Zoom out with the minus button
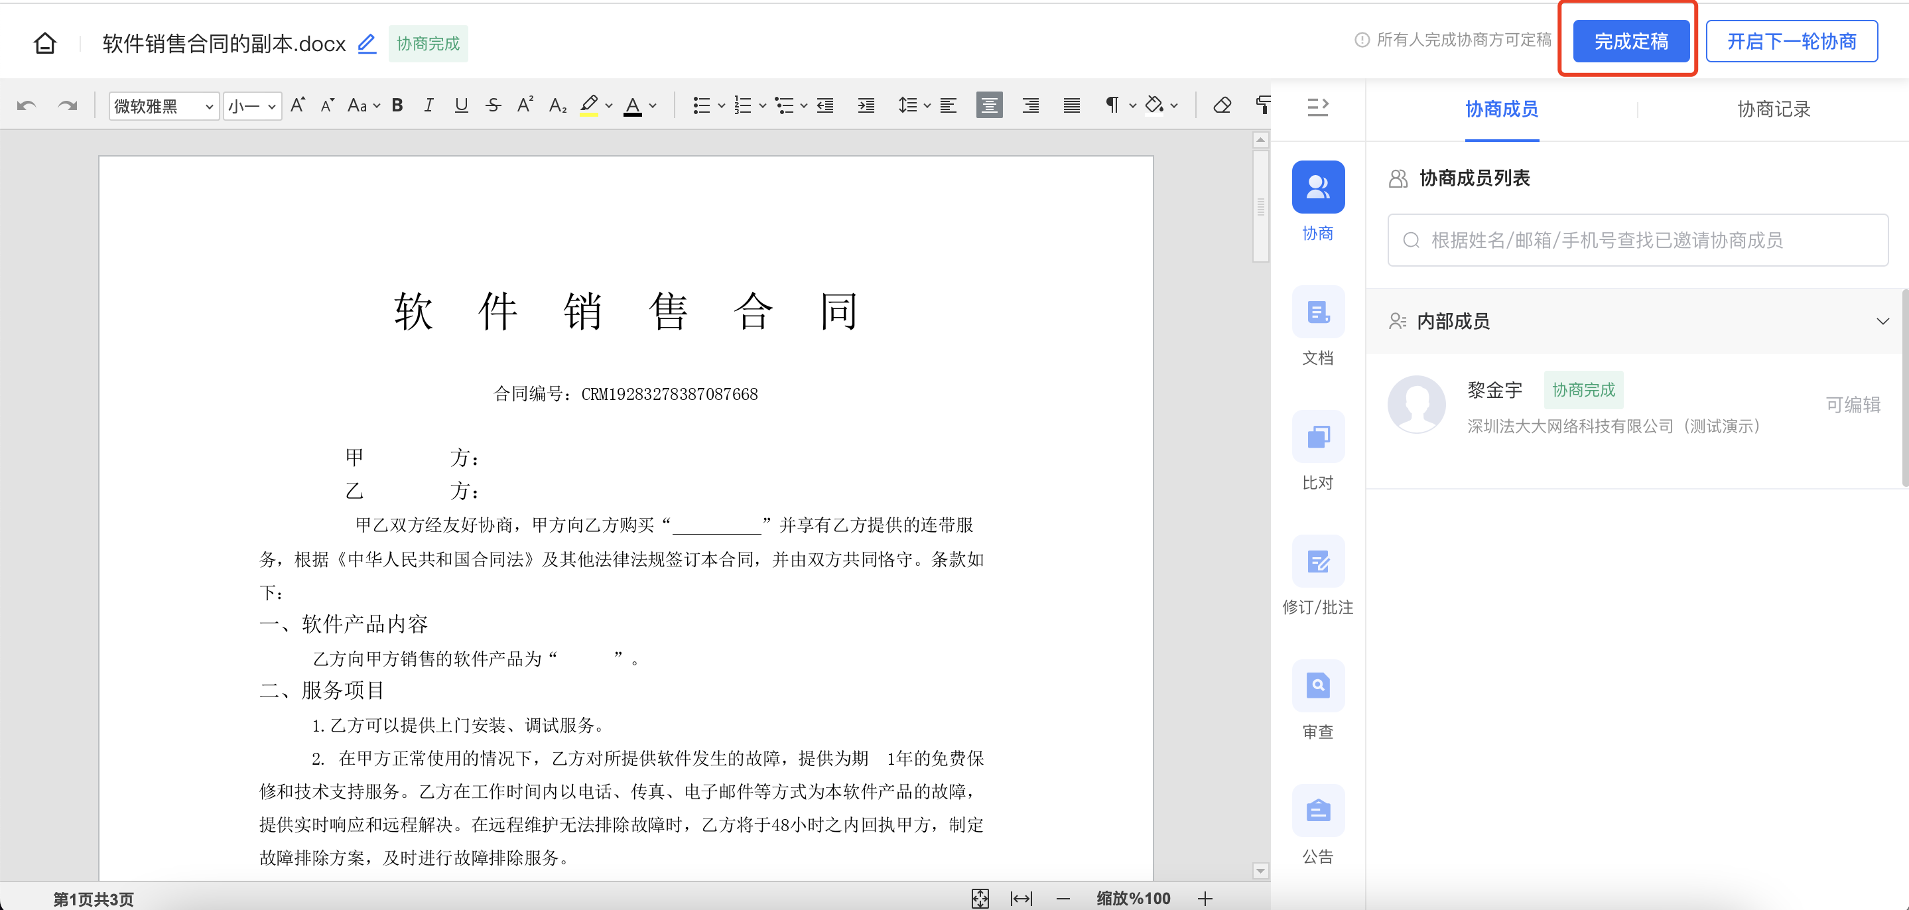Viewport: 1909px width, 910px height. coord(1063,898)
